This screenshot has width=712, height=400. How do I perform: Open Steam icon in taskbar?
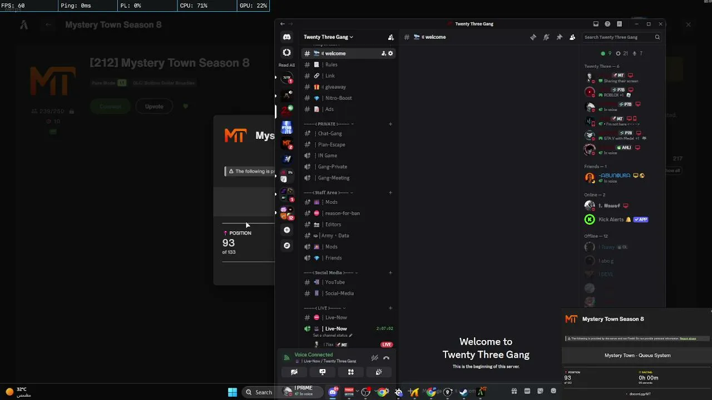(463, 392)
